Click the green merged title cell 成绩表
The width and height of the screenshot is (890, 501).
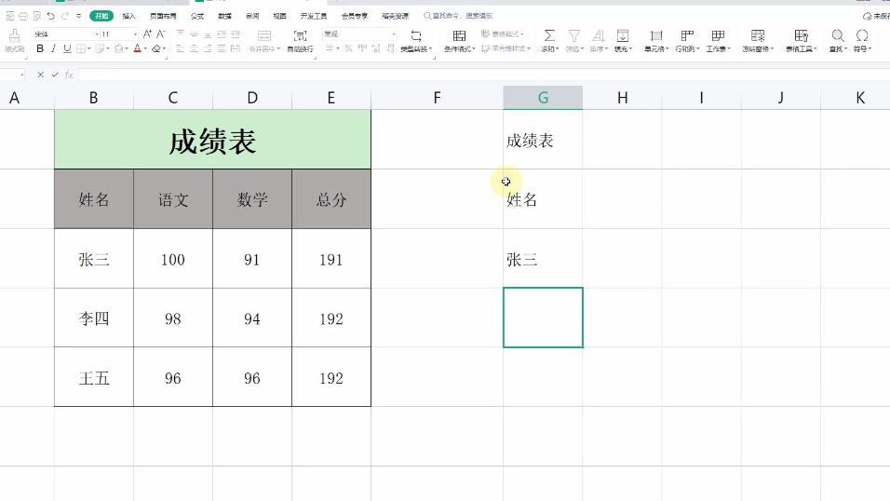pyautogui.click(x=212, y=140)
